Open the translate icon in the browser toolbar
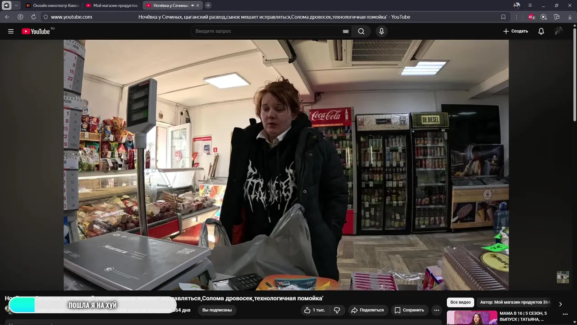 [557, 17]
